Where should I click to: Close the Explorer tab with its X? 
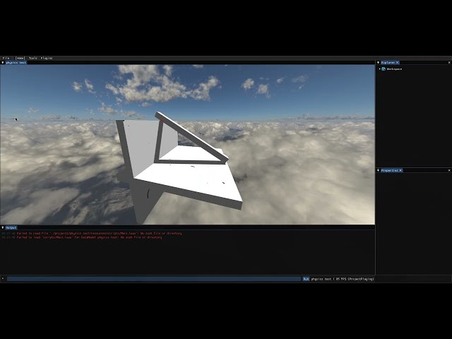click(398, 63)
